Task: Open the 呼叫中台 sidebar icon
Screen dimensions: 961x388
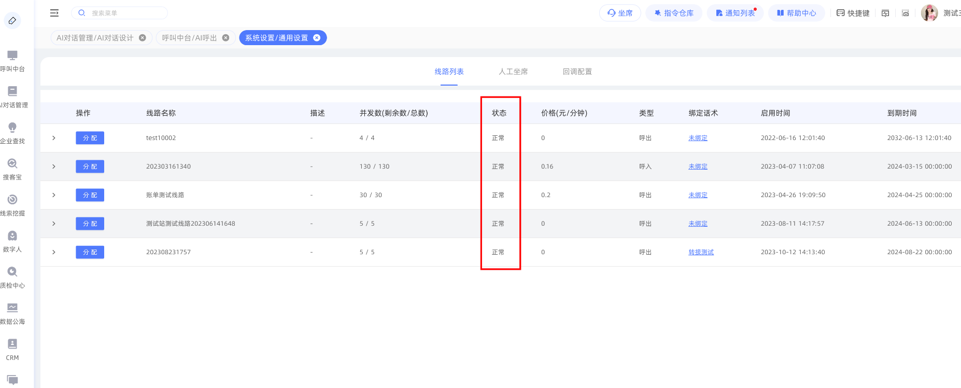Action: click(12, 56)
